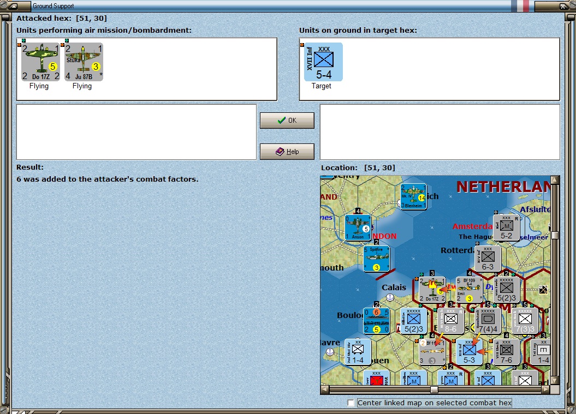Click the map scroll left arrow

coord(325,389)
